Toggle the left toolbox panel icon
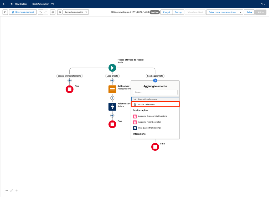The width and height of the screenshot is (269, 197). [x=5, y=12]
